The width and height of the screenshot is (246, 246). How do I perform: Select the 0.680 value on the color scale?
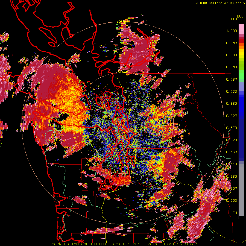click(232, 104)
